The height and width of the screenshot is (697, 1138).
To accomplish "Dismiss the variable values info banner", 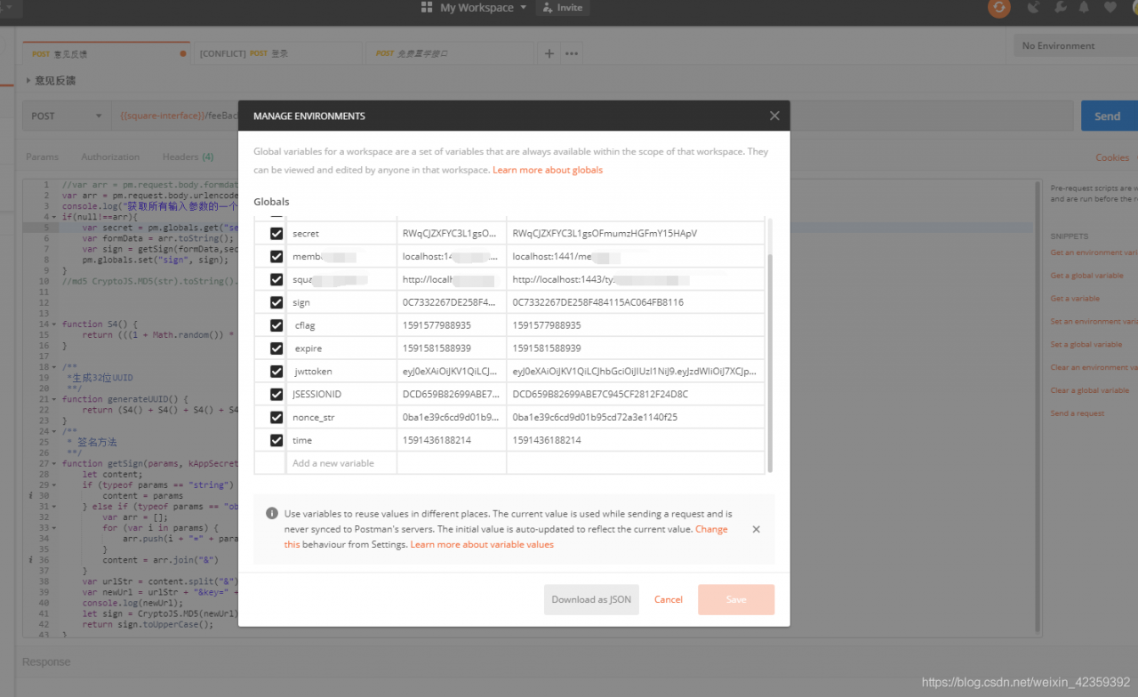I will pyautogui.click(x=756, y=529).
